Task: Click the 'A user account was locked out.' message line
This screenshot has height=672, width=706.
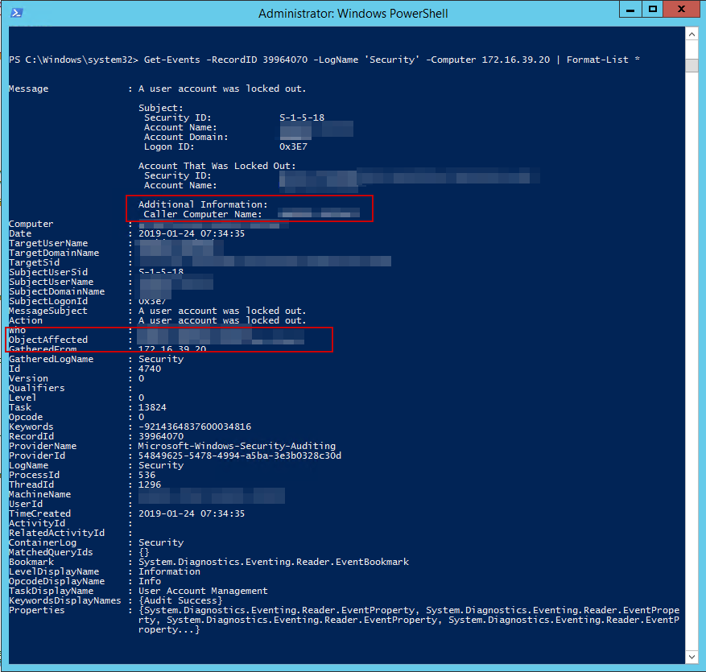Action: (222, 89)
